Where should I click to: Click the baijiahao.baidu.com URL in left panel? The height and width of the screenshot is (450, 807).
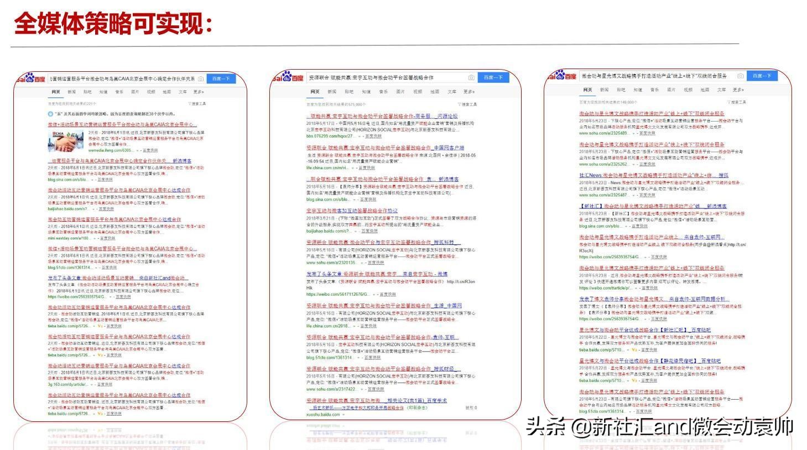[68, 209]
